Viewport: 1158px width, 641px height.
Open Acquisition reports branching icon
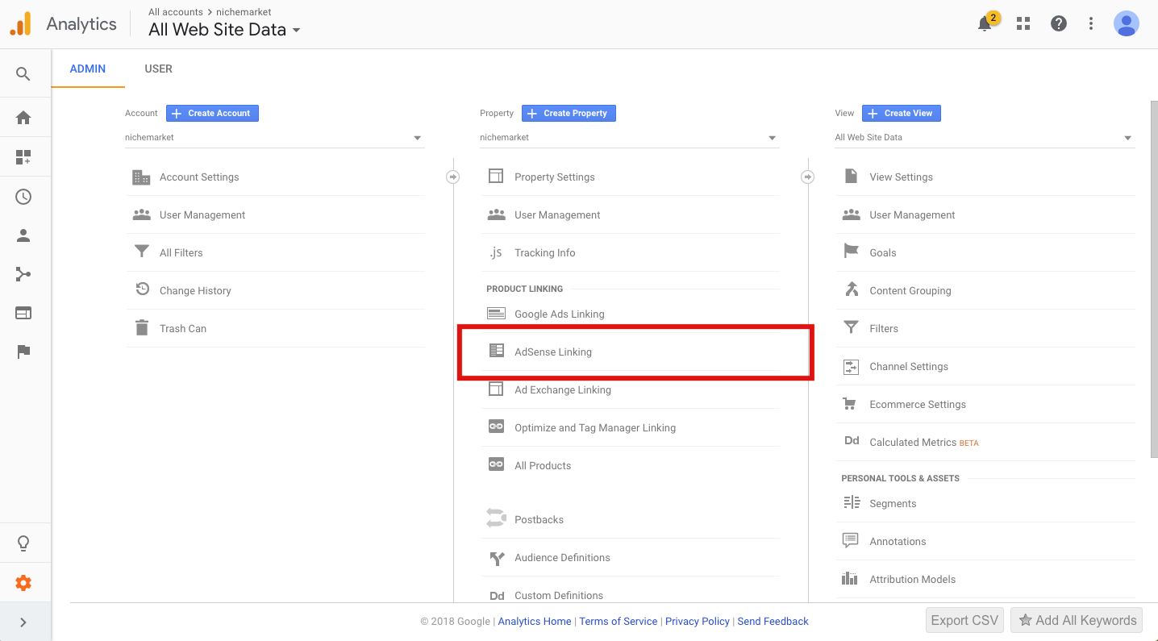(x=23, y=275)
